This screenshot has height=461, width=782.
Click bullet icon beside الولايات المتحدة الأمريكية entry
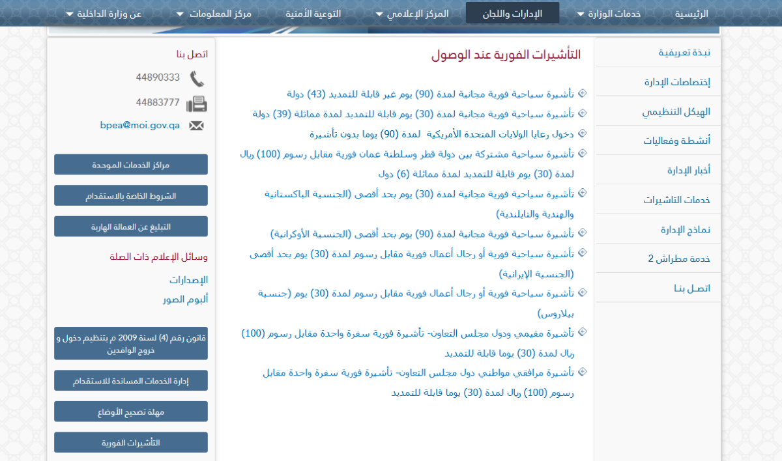coord(582,133)
